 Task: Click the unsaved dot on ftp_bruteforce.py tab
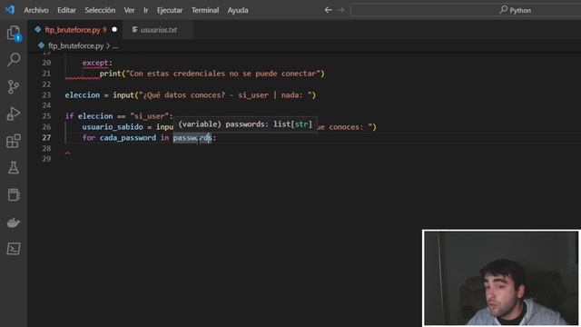[x=114, y=29]
